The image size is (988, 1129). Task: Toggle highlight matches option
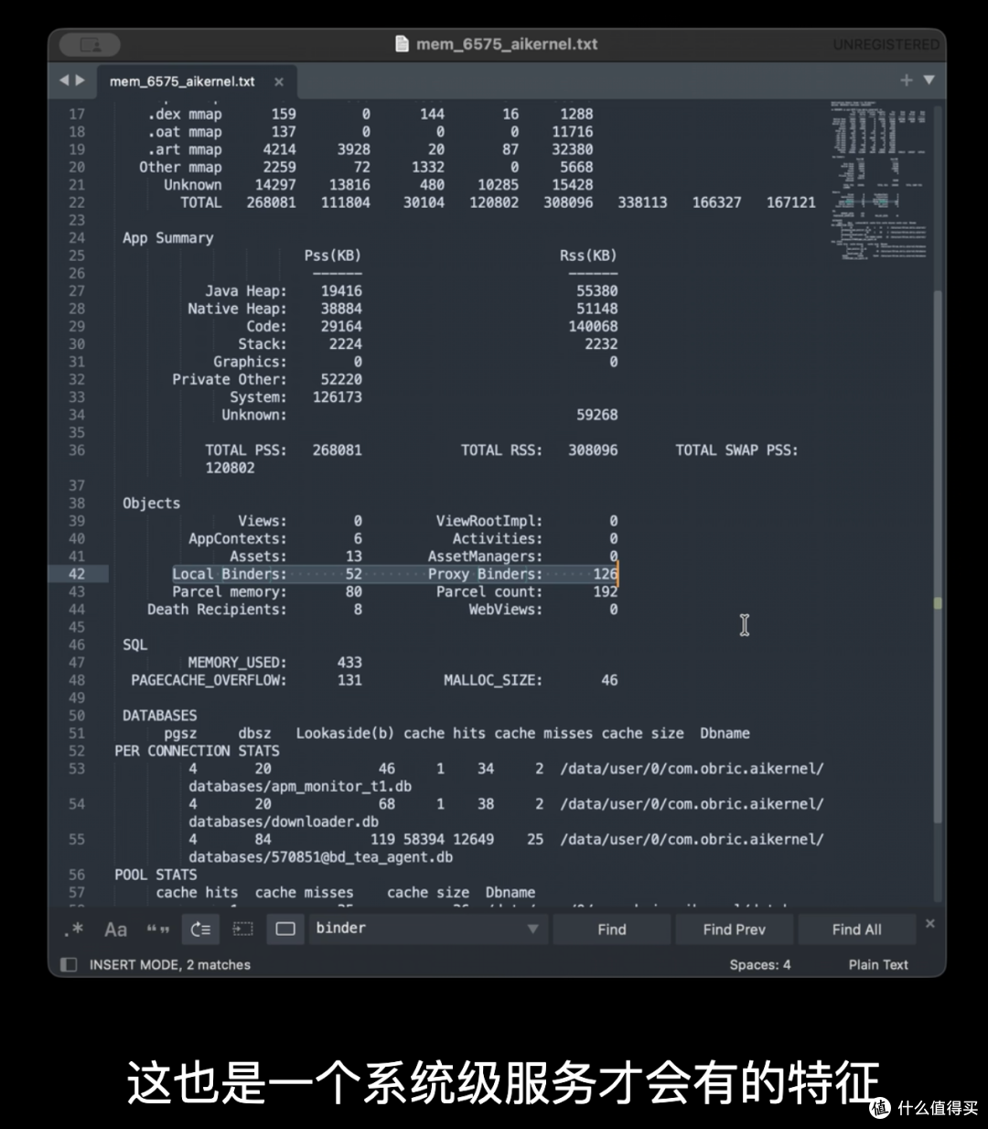[x=285, y=929]
